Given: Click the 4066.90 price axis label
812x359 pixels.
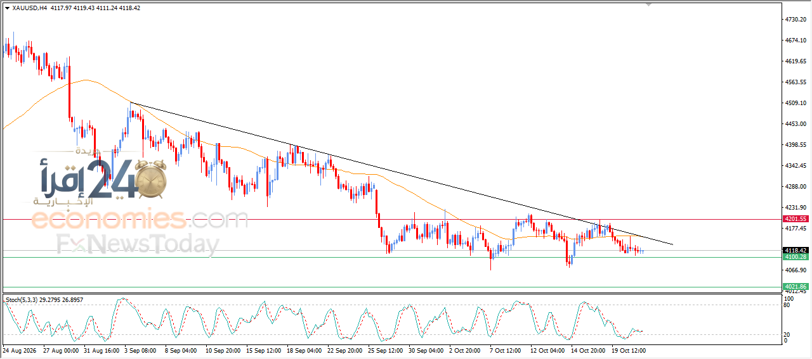Looking at the screenshot, I should point(796,270).
